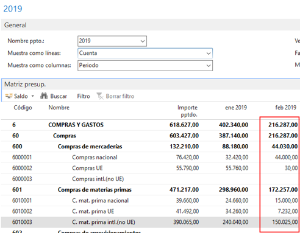Screen dimensions: 300x233
Task: Click ene 2019 value 298.960,00
Action: click(x=234, y=190)
